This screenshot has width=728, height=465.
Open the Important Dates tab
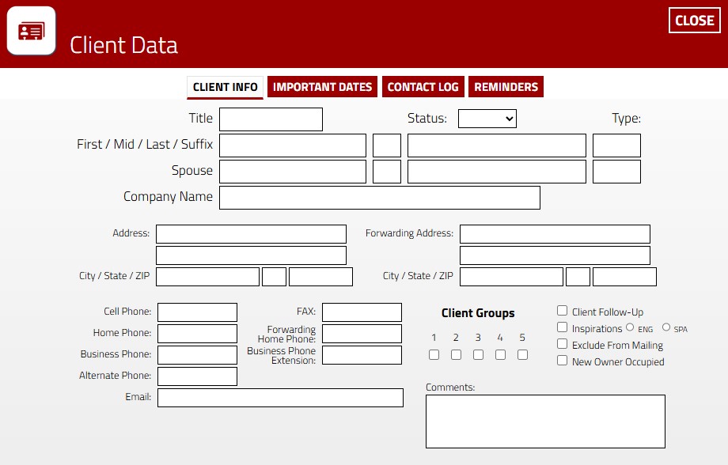[322, 87]
